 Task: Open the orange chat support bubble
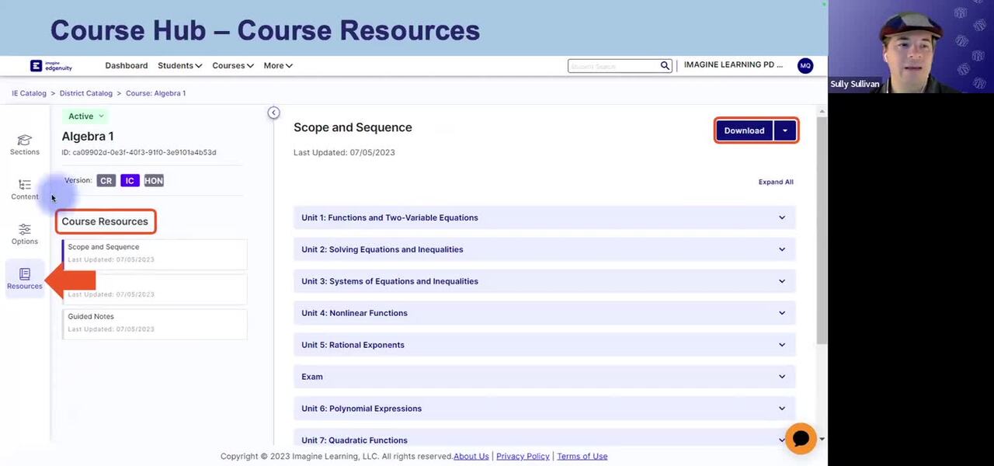coord(801,439)
